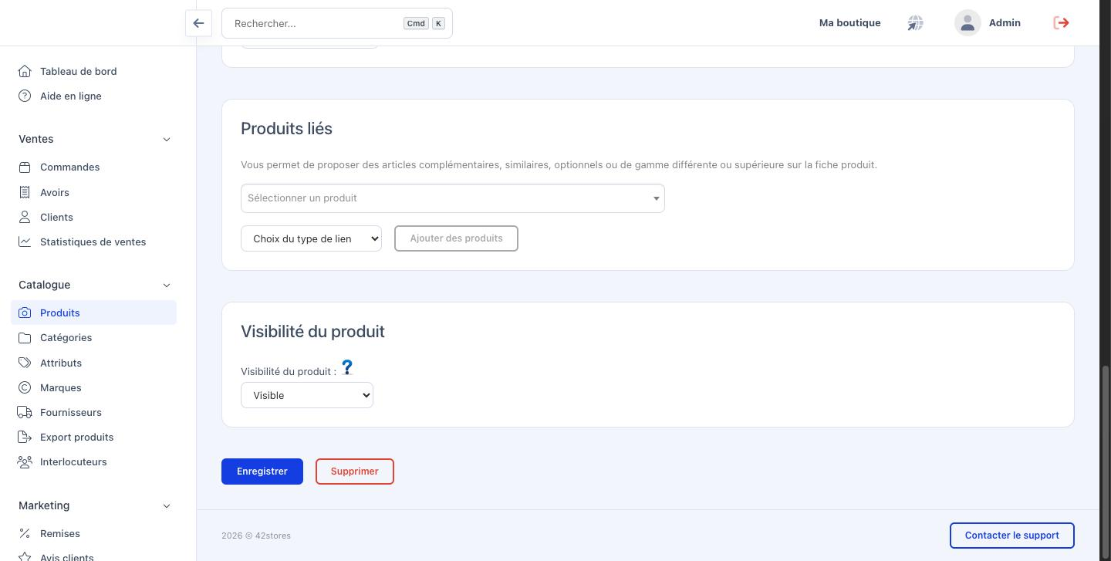Click the Produits camera icon
Viewport: 1111px width, 561px height.
[x=25, y=313]
